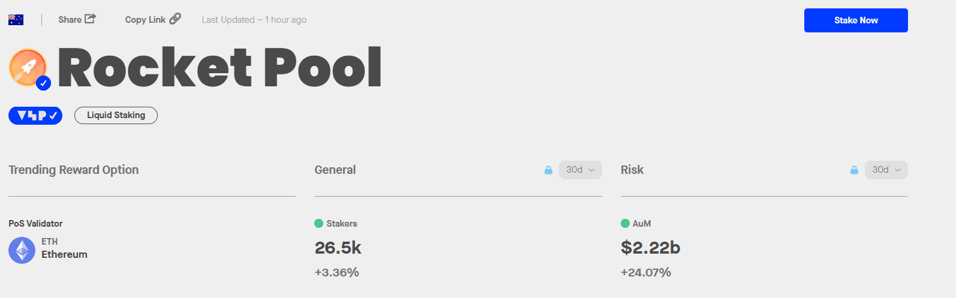Select the Liquid Staking tag
The width and height of the screenshot is (956, 298).
click(116, 115)
